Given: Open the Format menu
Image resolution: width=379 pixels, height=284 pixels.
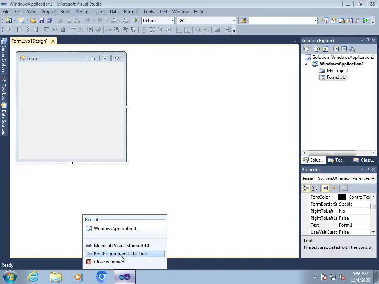Looking at the screenshot, I should [x=131, y=11].
